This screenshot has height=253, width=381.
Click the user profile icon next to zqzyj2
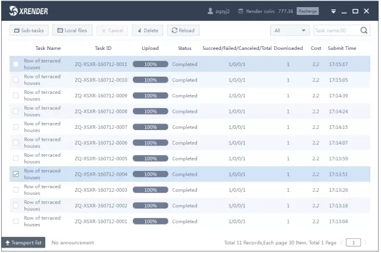tap(210, 11)
